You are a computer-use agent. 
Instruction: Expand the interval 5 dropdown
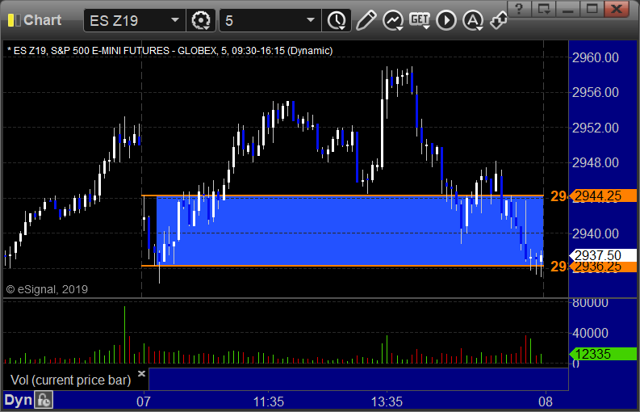311,20
